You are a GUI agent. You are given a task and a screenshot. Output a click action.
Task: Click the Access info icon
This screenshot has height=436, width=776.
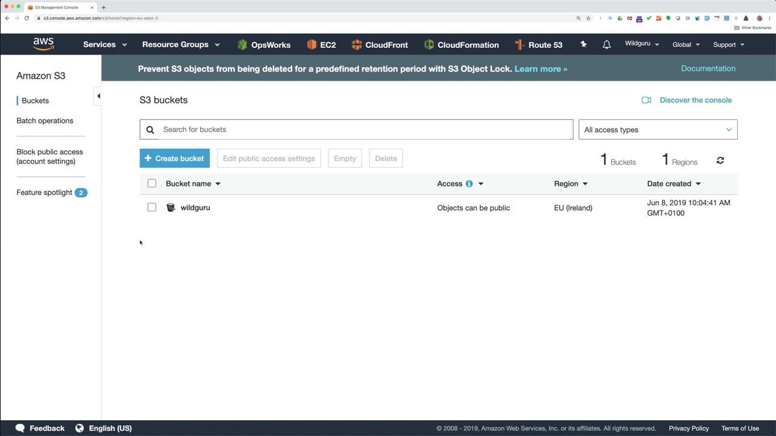pos(469,183)
